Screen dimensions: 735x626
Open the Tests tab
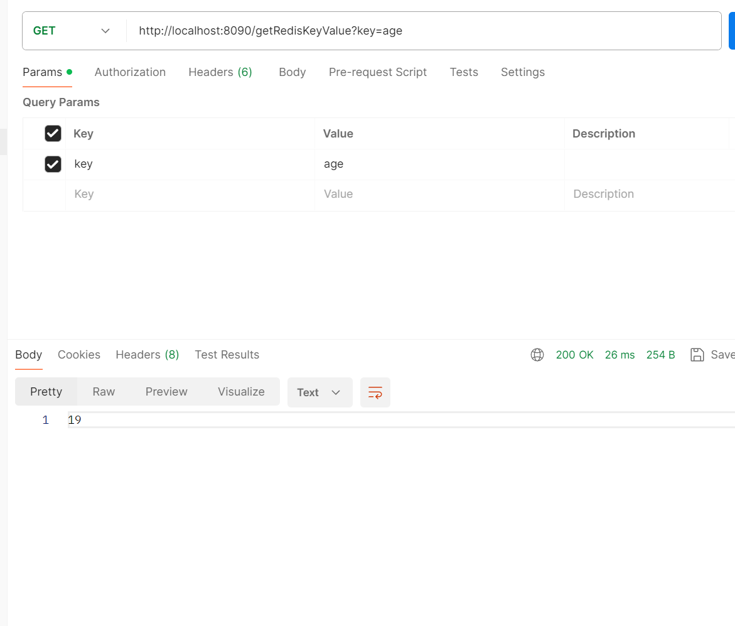tap(464, 72)
